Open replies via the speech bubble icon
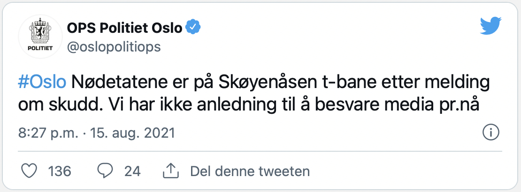The width and height of the screenshot is (521, 192). pyautogui.click(x=105, y=171)
